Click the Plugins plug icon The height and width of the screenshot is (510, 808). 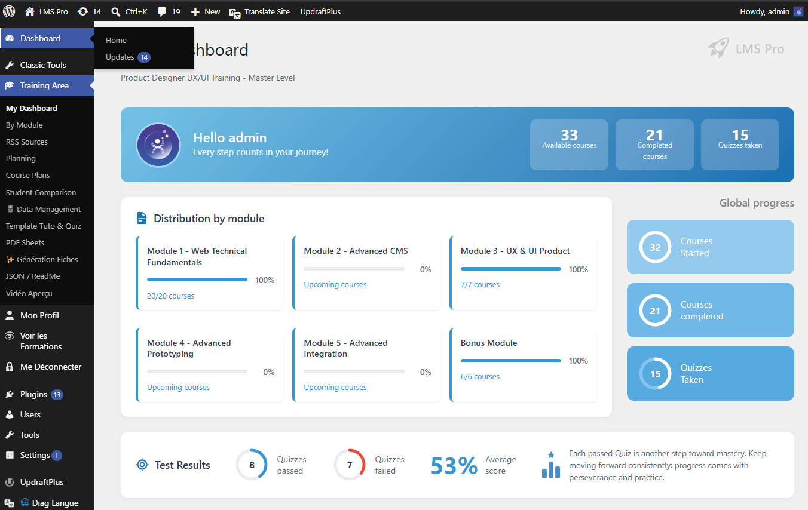[10, 394]
